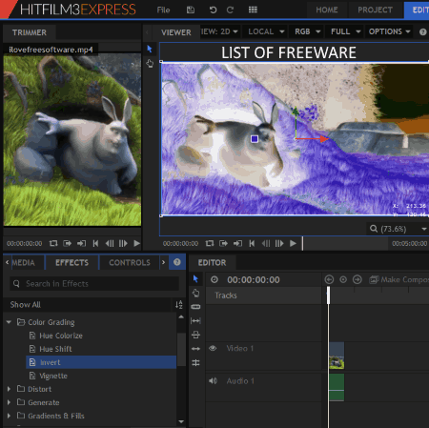
Task: Select the editor slip tool
Action: (195, 321)
